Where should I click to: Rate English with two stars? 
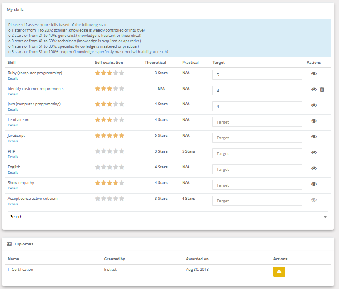(x=104, y=167)
